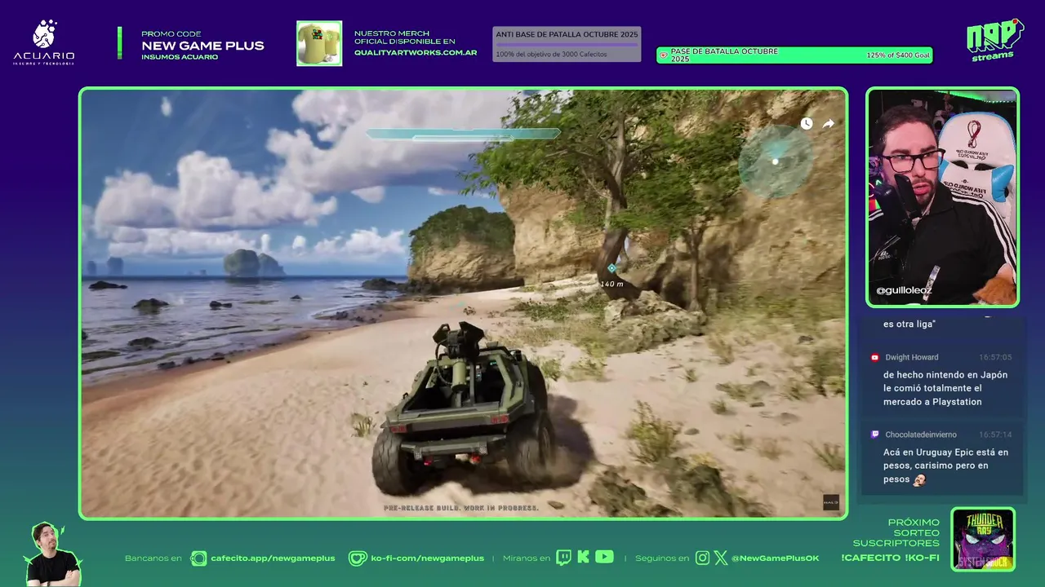Click the Halo logo watermark in video corner

pyautogui.click(x=831, y=502)
